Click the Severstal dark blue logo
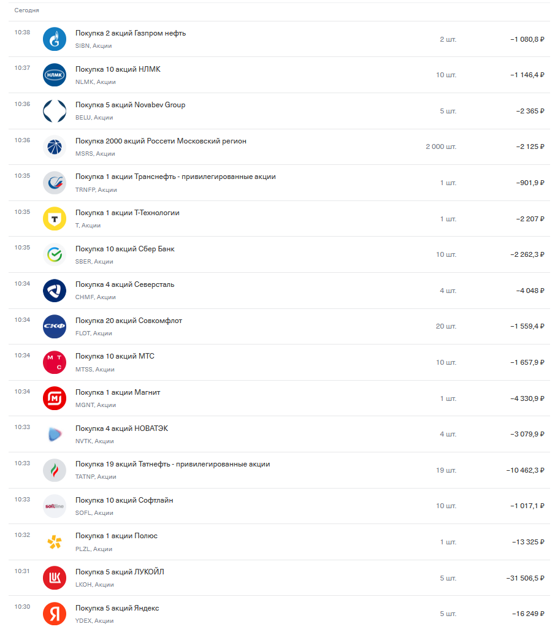 55,290
